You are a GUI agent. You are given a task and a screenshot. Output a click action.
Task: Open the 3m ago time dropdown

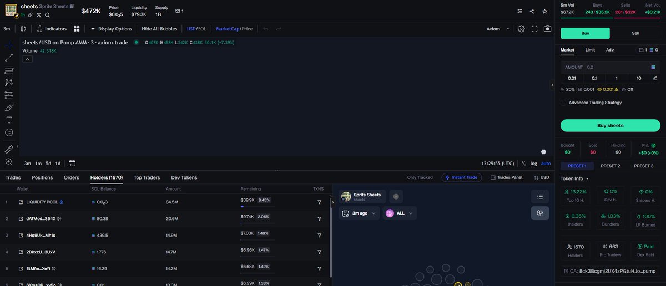359,213
